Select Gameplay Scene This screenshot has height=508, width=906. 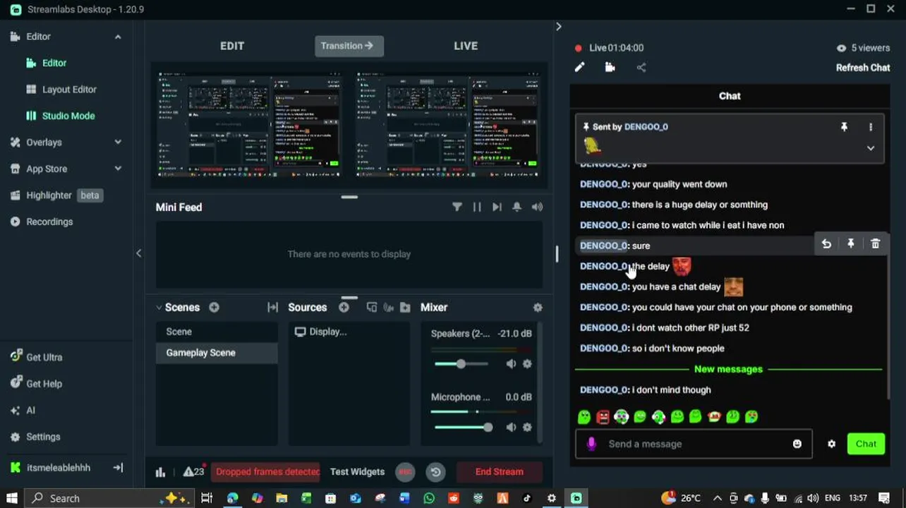pos(217,353)
